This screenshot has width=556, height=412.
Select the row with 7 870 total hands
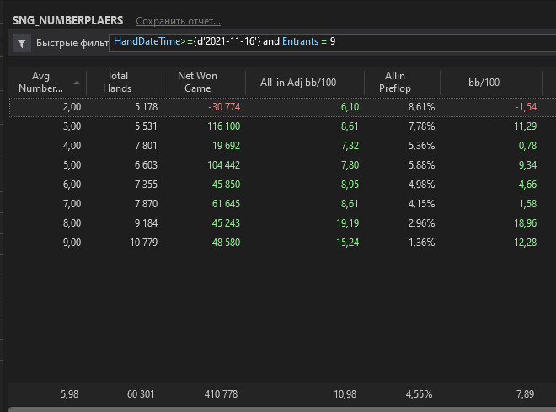click(282, 204)
